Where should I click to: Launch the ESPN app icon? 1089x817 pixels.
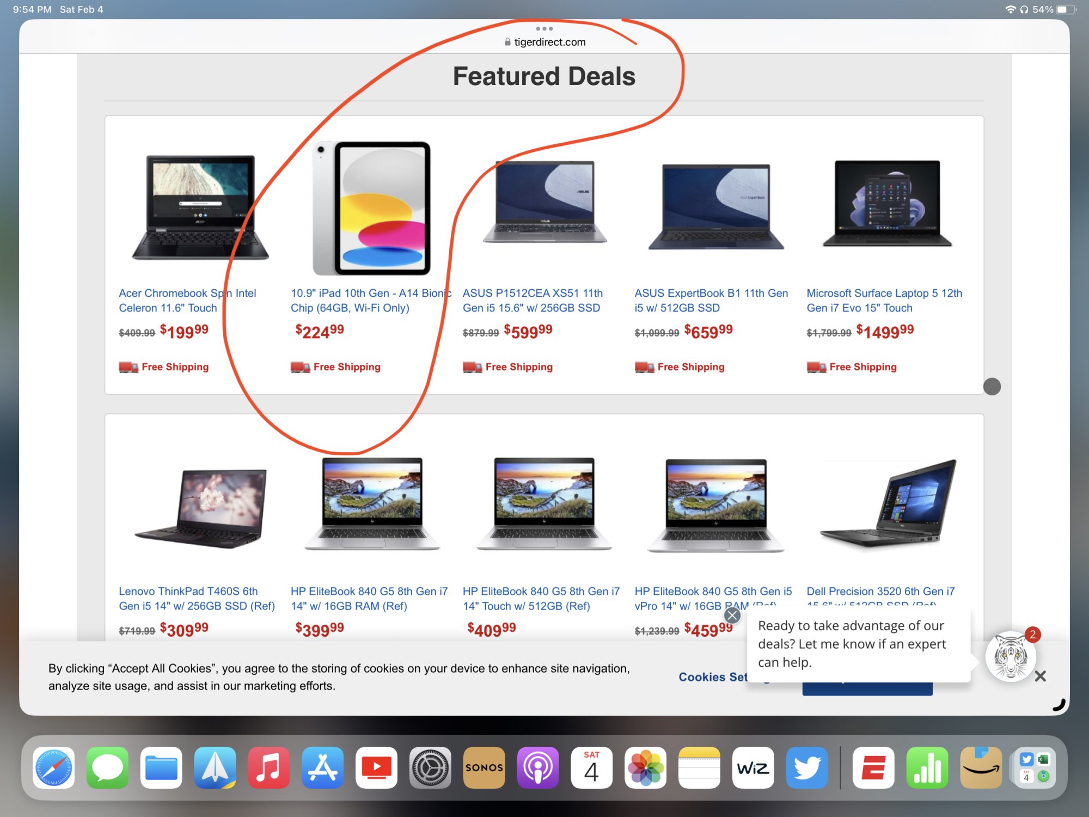tap(873, 767)
